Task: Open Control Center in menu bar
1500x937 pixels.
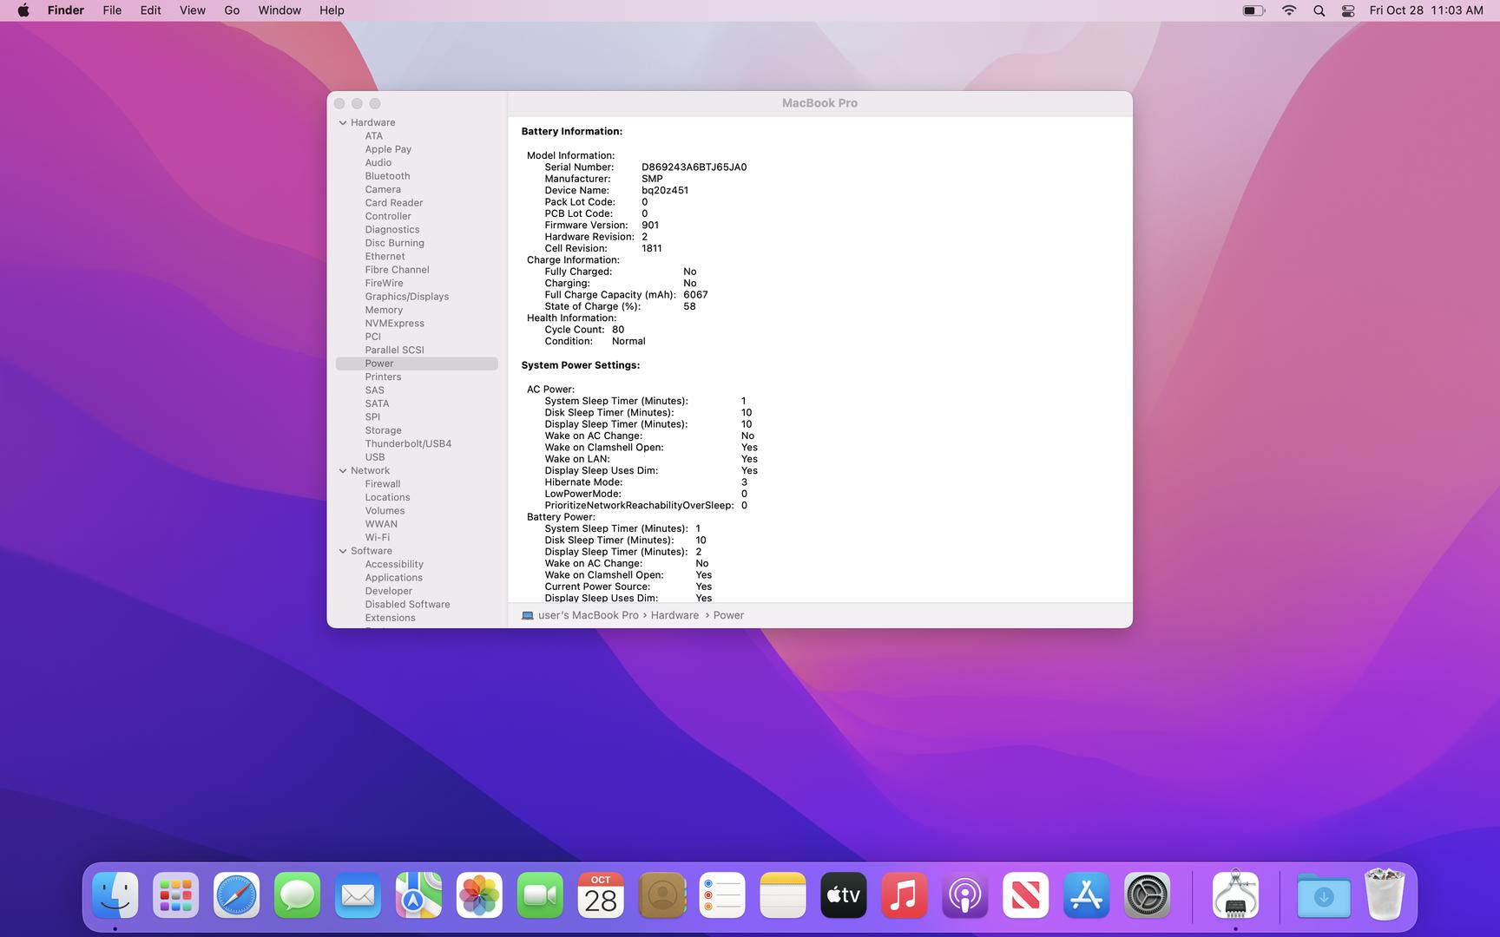Action: click(x=1348, y=10)
